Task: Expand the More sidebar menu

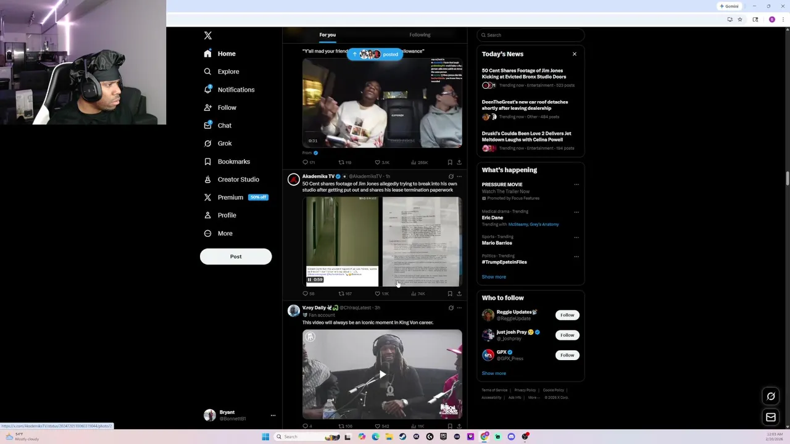Action: [218, 233]
